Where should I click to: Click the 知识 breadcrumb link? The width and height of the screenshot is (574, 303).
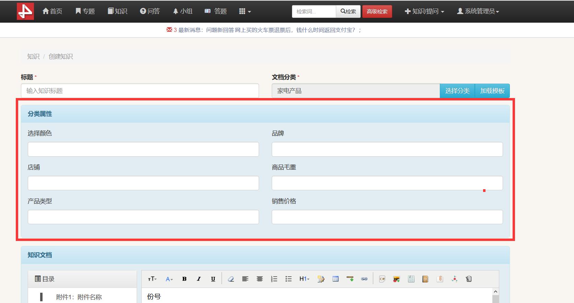coord(33,57)
